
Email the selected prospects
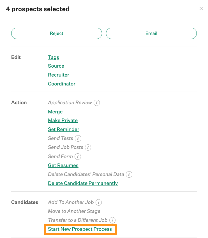tap(151, 34)
